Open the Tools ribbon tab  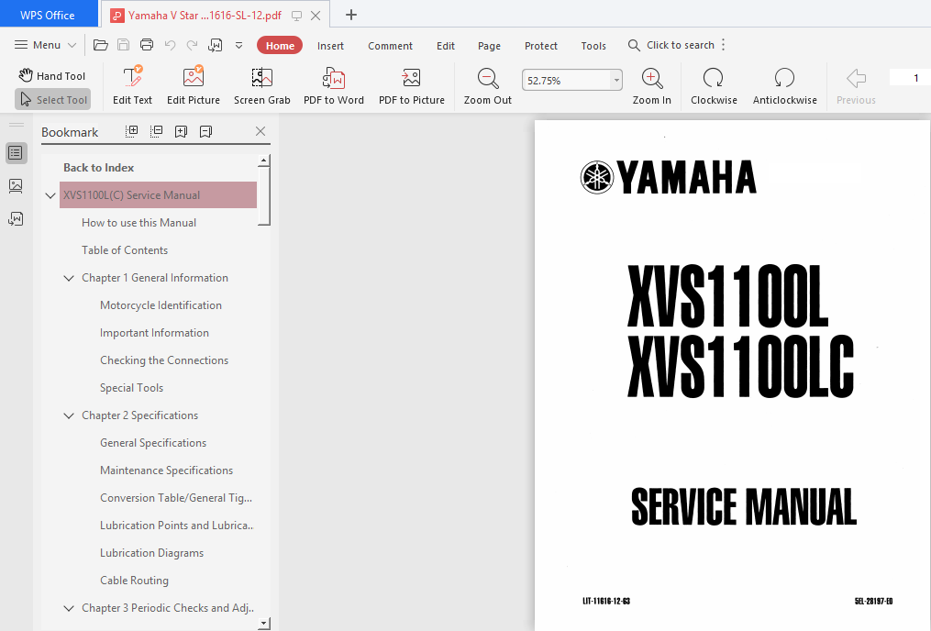593,46
